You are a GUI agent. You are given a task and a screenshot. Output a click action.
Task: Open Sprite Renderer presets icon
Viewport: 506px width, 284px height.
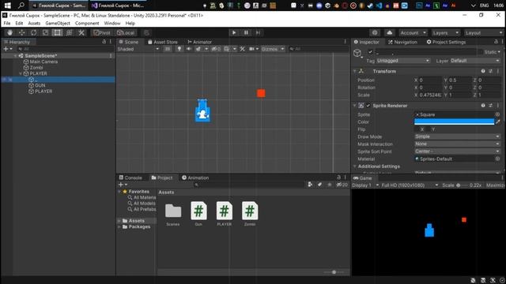(x=490, y=105)
